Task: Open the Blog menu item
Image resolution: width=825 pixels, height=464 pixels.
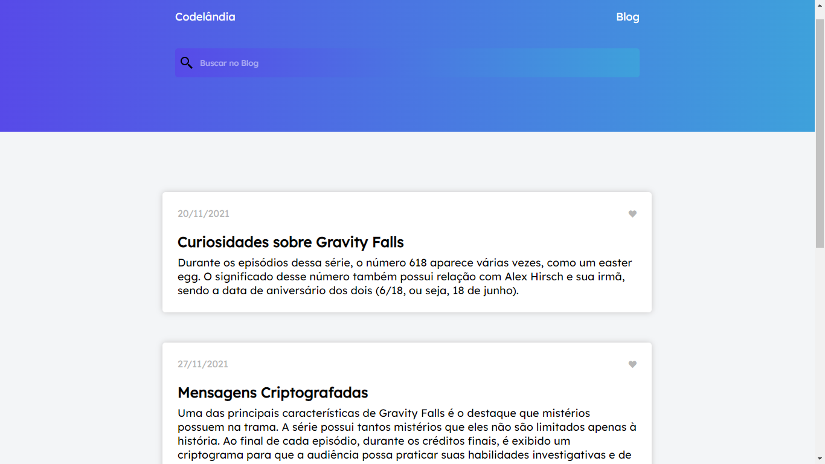Action: [628, 17]
